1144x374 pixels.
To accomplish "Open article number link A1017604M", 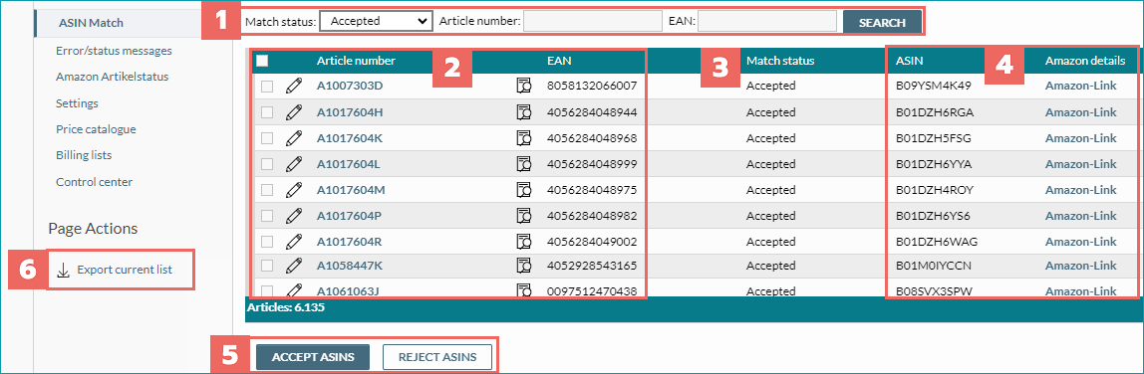I will pos(351,190).
